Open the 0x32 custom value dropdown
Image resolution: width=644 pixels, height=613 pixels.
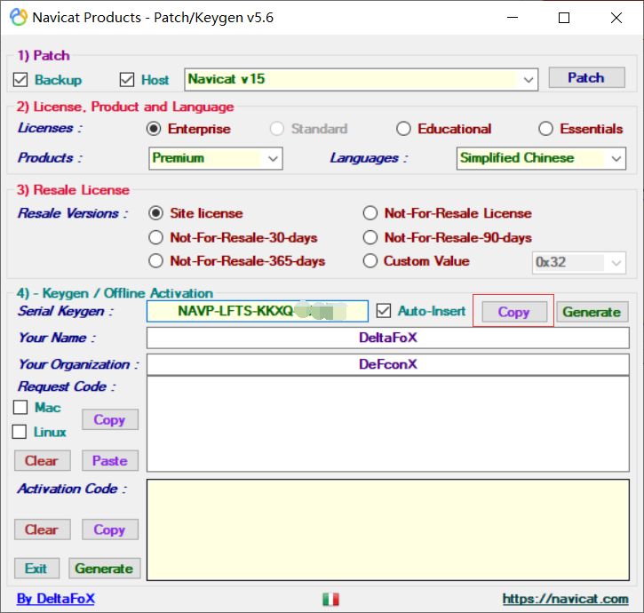pyautogui.click(x=578, y=263)
